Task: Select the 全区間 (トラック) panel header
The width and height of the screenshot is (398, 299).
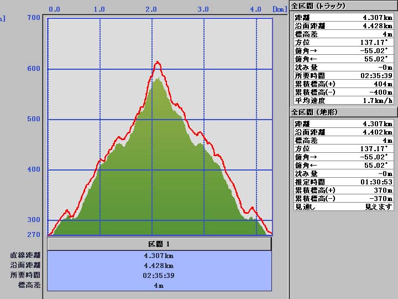Action: point(318,6)
